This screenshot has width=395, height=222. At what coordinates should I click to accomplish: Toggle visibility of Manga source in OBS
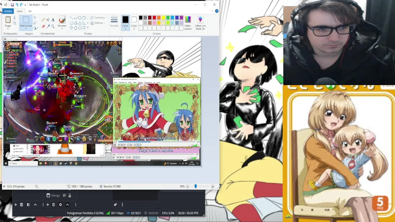(64, 195)
